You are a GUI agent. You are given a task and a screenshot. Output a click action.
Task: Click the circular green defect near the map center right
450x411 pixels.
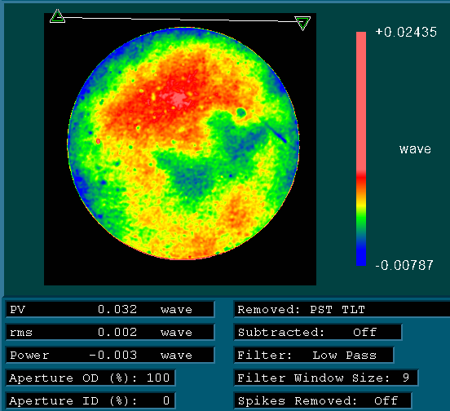coord(240,113)
